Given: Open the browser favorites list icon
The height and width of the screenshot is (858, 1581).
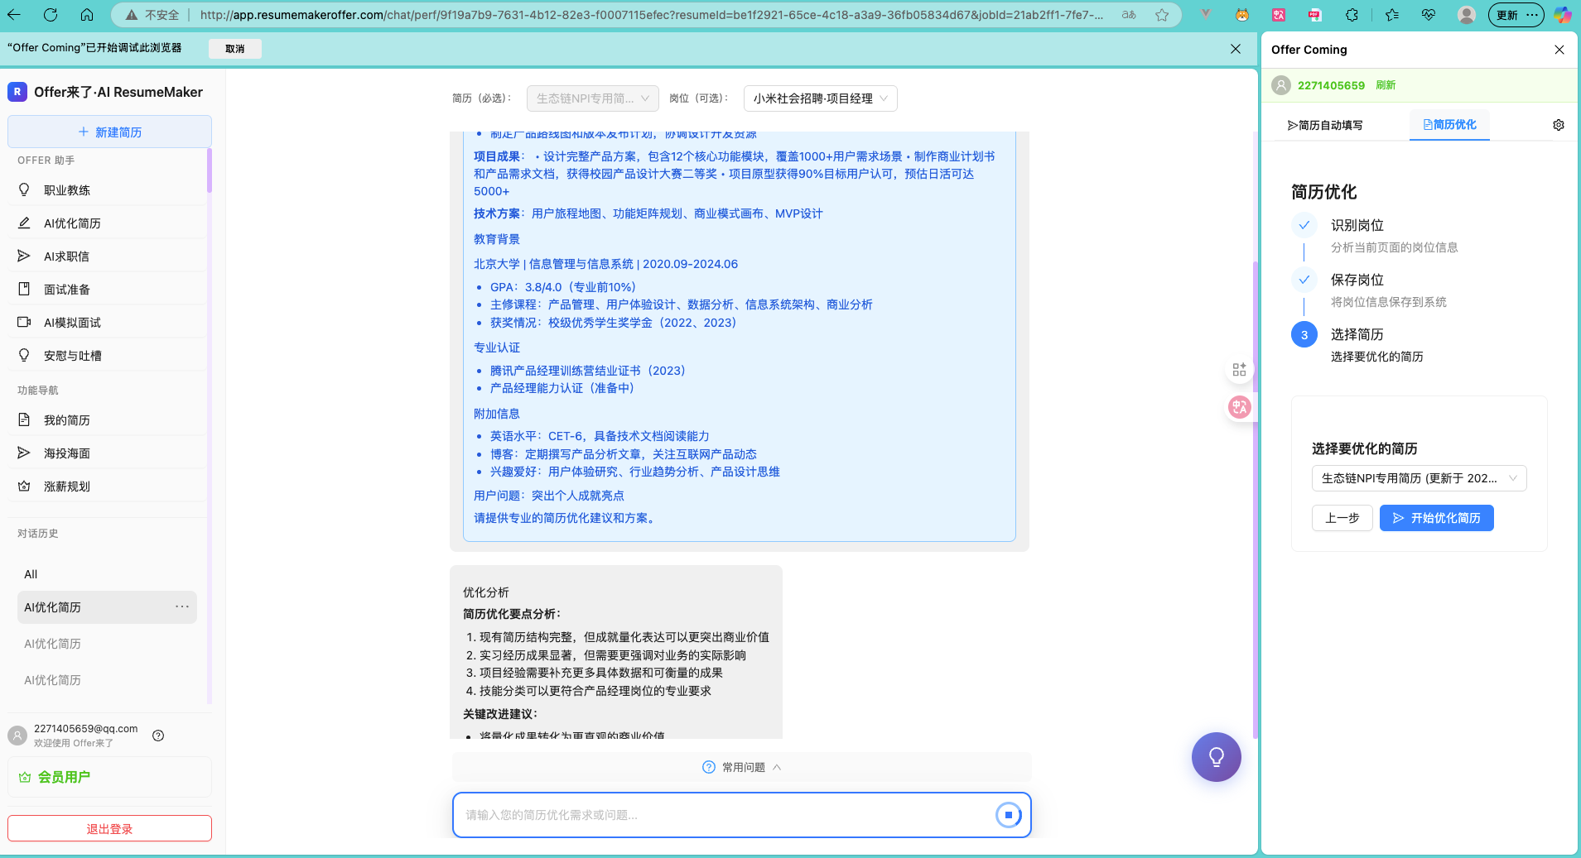Looking at the screenshot, I should pos(1391,15).
